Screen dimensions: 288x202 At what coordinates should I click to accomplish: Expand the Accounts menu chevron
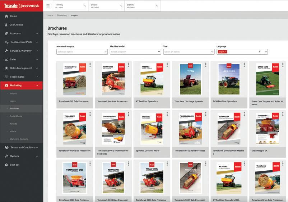coord(37,33)
